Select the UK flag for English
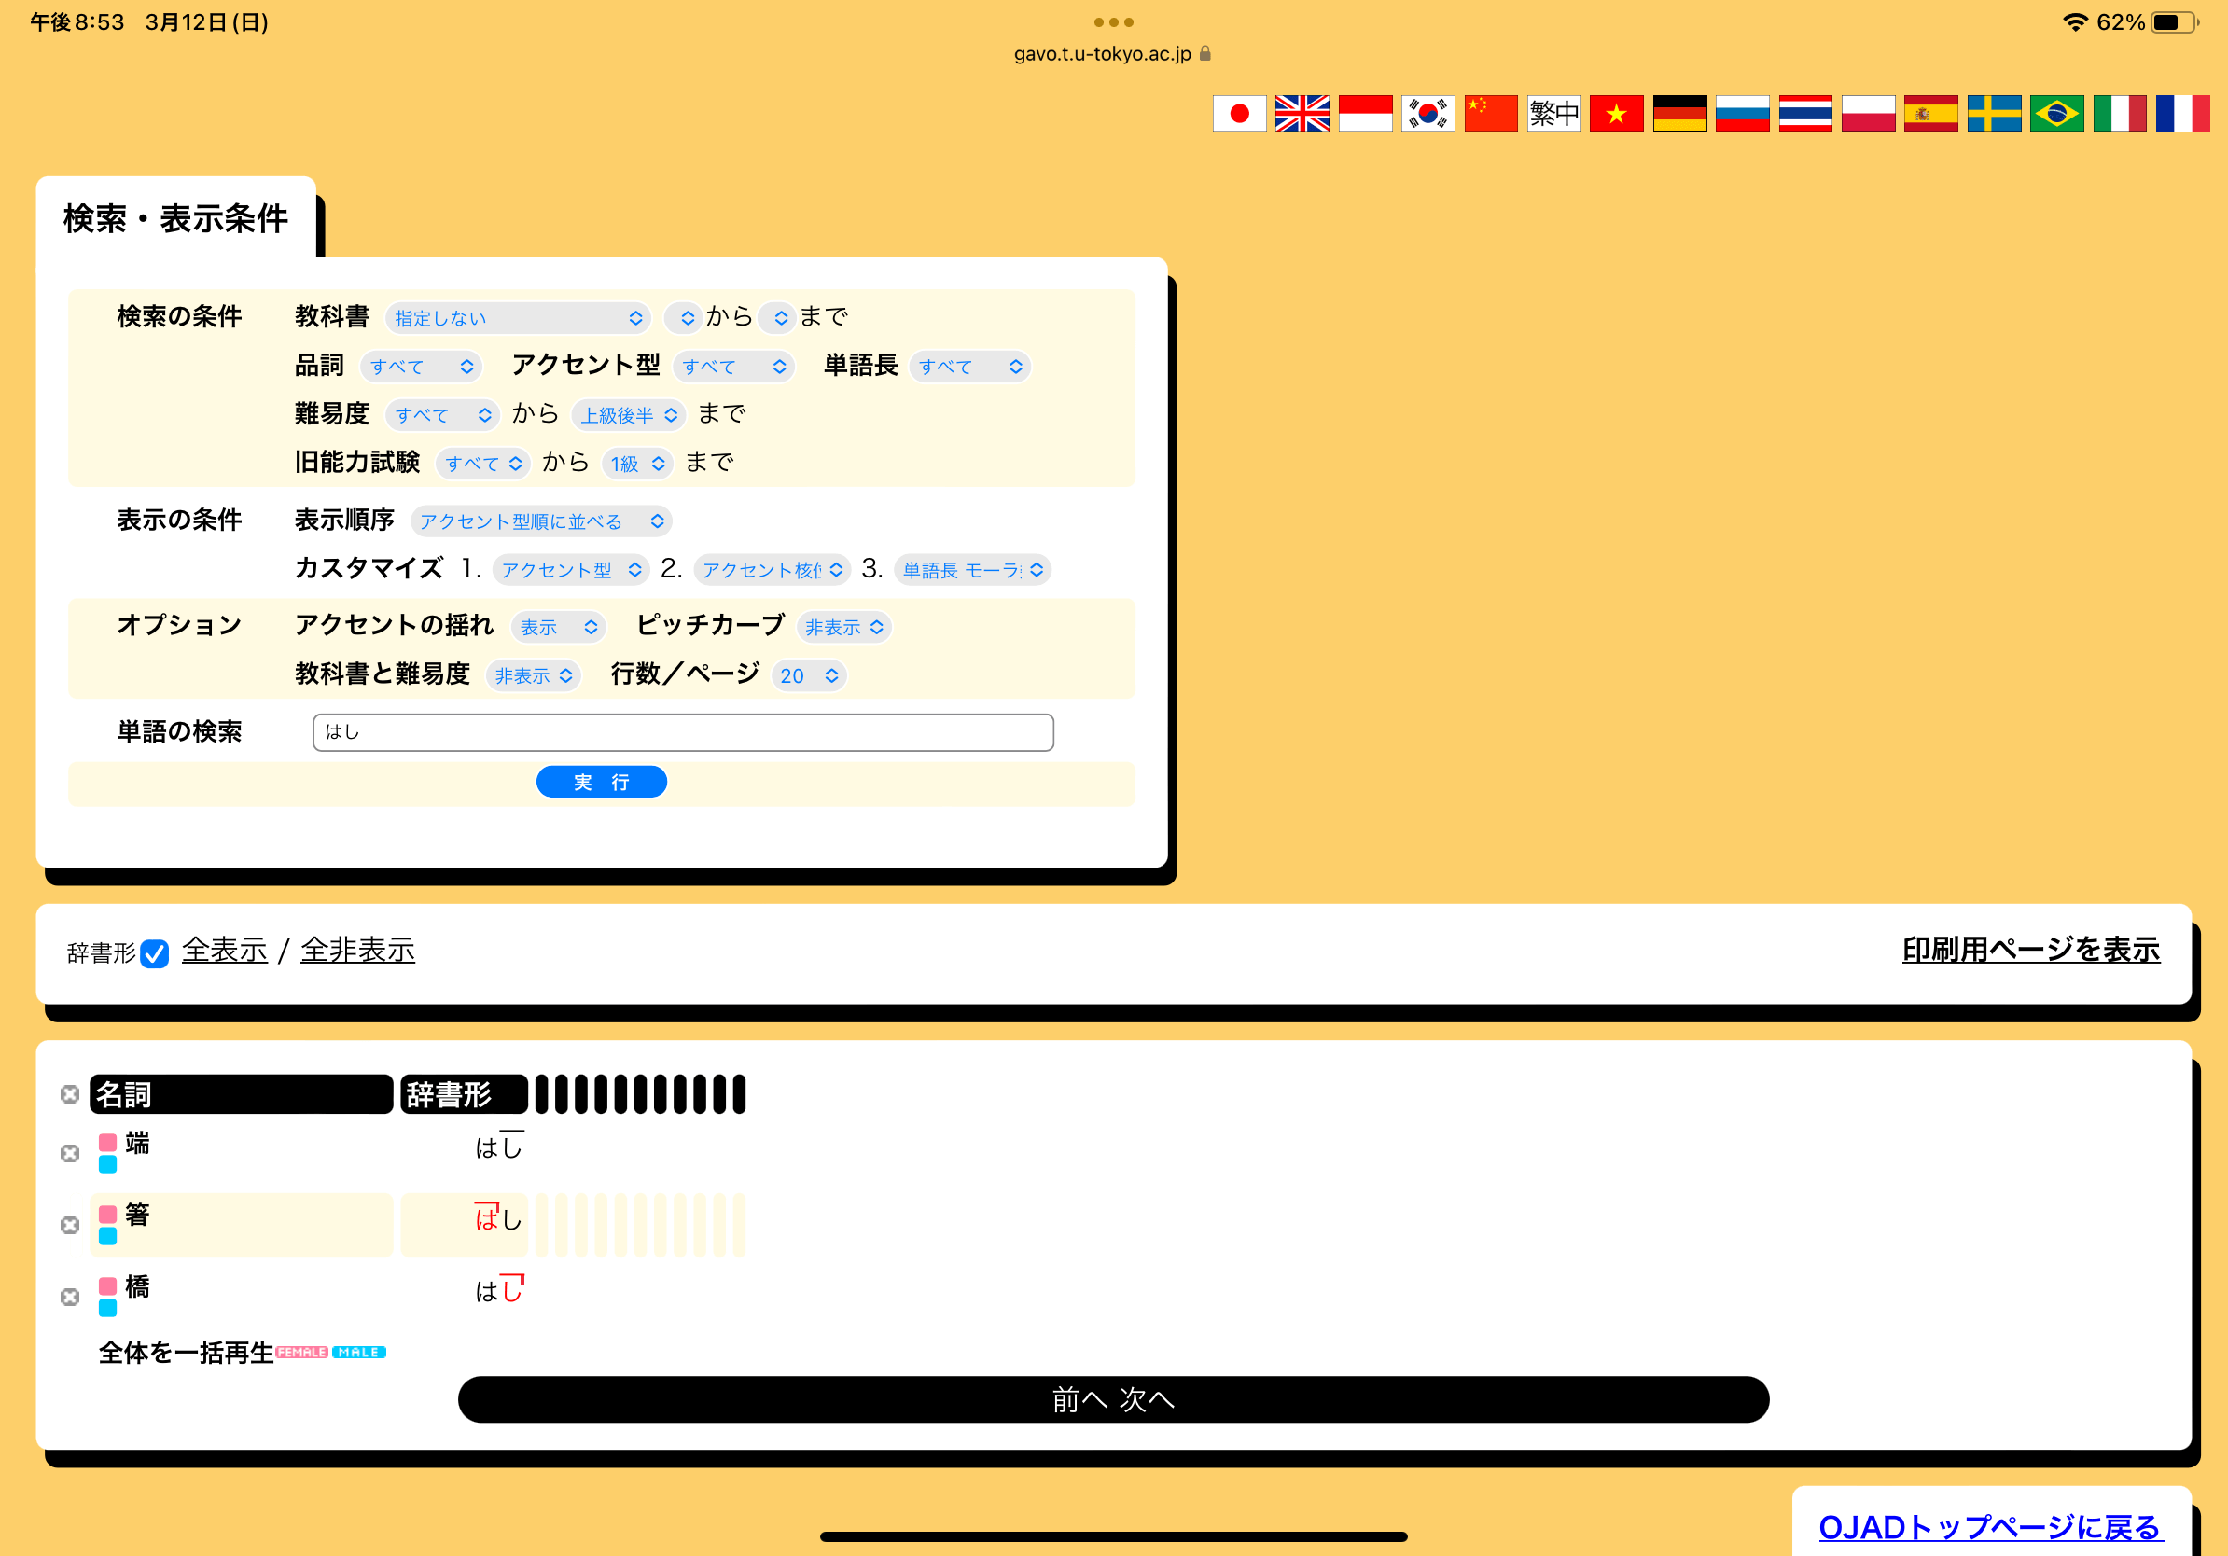 (1302, 114)
